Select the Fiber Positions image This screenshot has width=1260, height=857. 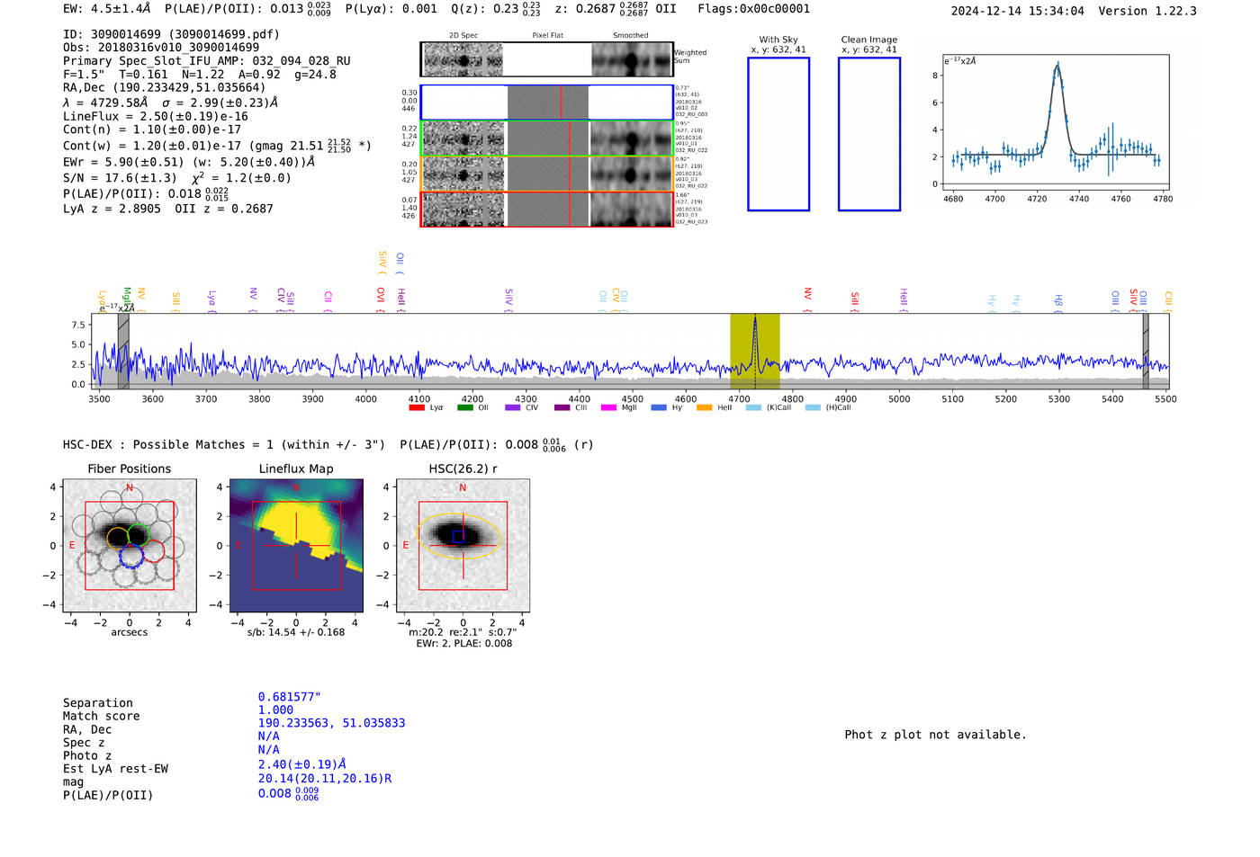coord(130,546)
